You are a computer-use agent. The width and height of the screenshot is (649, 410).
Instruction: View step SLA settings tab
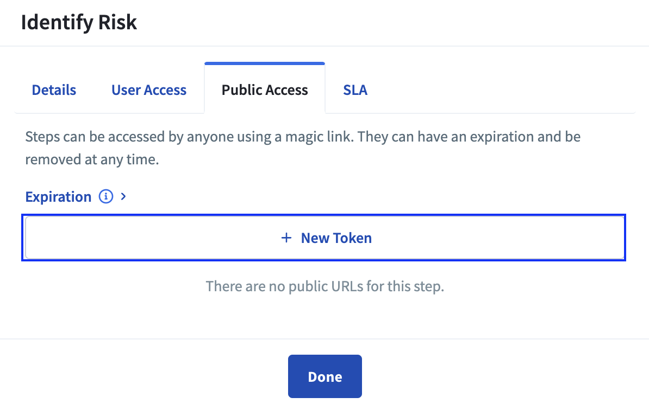point(355,90)
